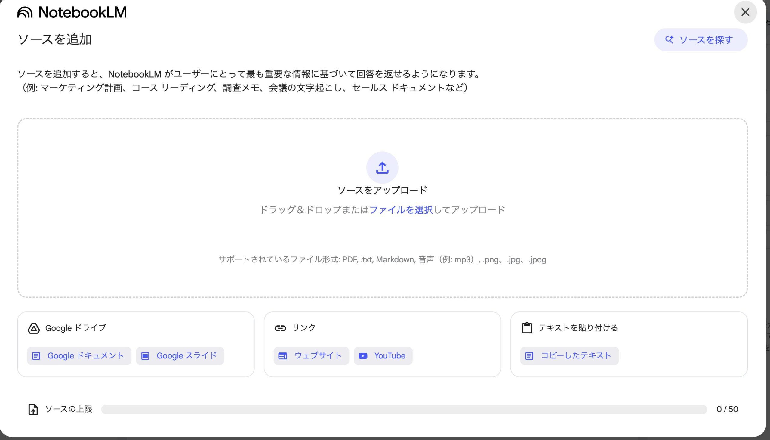Choose Google スライド source
770x440 pixels.
(180, 356)
